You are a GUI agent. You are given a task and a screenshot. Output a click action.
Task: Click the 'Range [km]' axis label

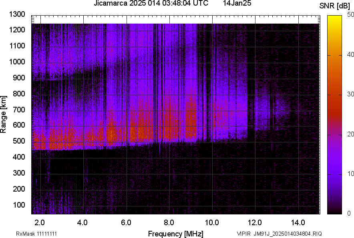(3, 114)
